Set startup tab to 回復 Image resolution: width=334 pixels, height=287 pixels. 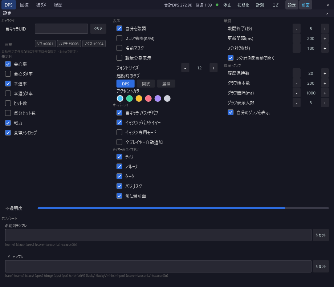pos(146,84)
